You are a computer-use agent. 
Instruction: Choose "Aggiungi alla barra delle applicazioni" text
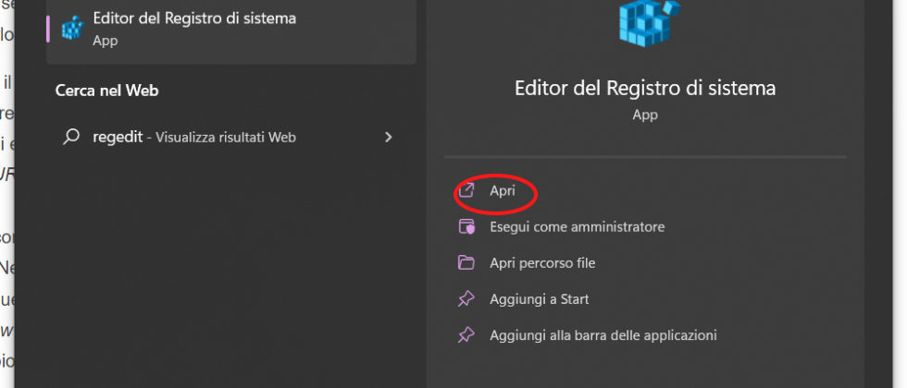[x=603, y=335]
